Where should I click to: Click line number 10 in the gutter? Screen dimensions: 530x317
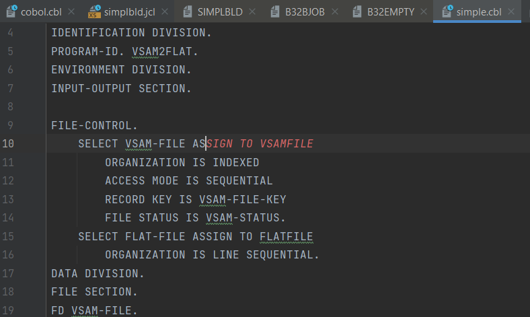click(8, 143)
